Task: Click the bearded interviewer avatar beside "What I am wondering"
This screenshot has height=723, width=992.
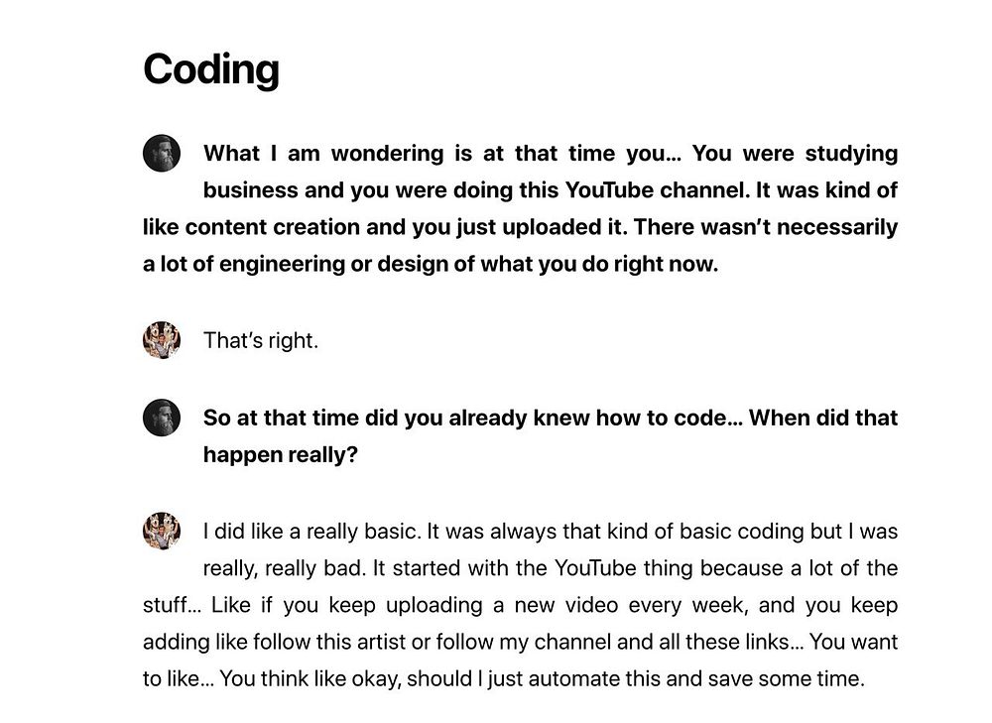Action: [162, 154]
